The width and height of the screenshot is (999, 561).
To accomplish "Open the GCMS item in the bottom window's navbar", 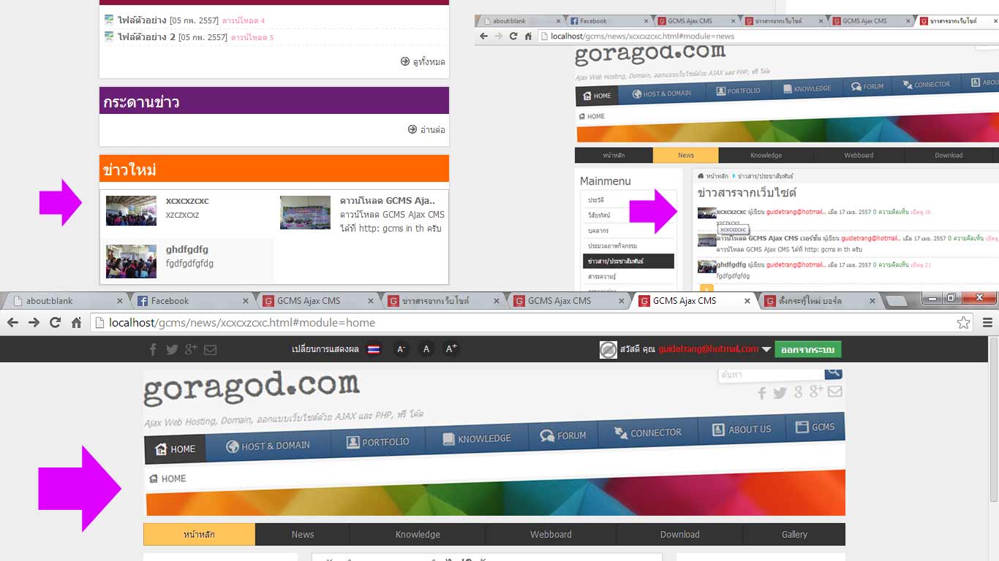I will 815,427.
